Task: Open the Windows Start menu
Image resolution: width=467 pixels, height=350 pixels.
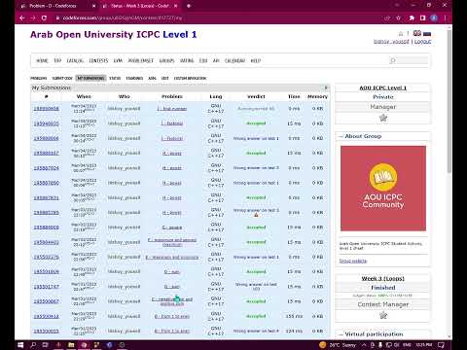Action: point(20,345)
